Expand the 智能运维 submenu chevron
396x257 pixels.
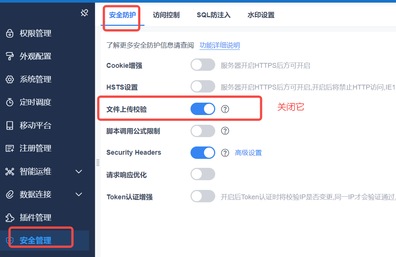[79, 172]
